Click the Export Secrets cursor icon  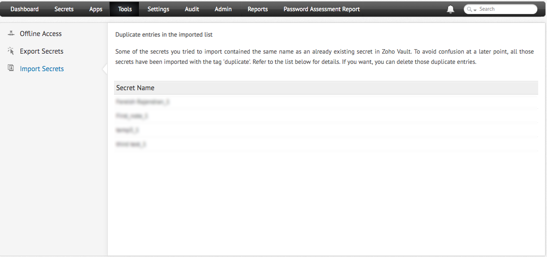pos(11,51)
